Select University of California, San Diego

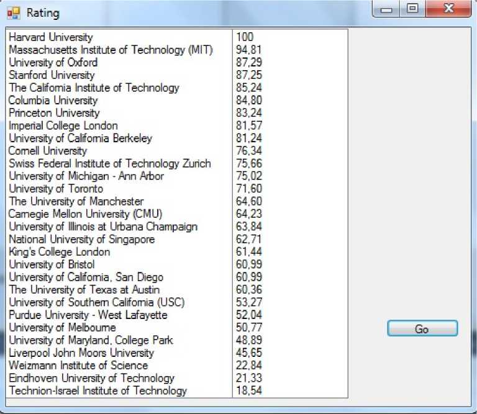click(x=86, y=277)
